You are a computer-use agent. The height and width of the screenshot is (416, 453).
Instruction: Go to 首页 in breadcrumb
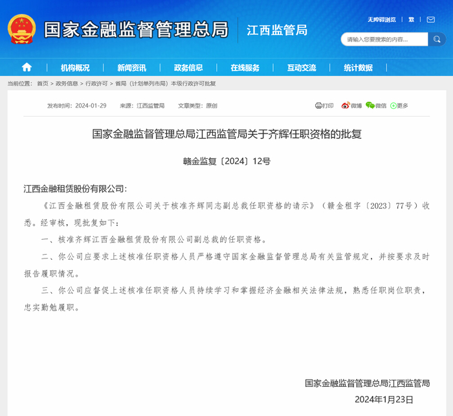pos(43,84)
